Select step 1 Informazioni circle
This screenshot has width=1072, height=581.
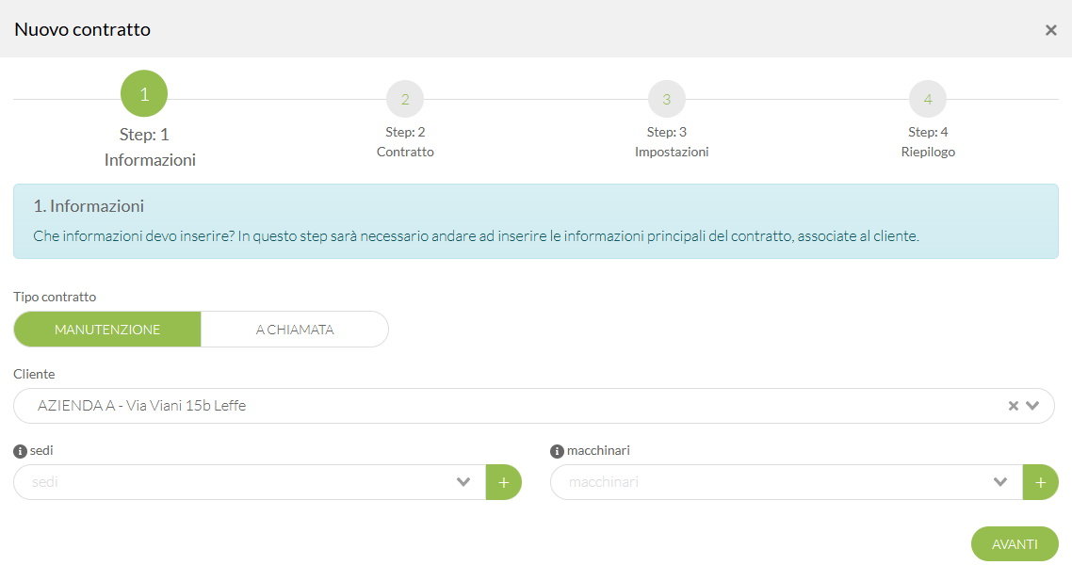pyautogui.click(x=144, y=94)
